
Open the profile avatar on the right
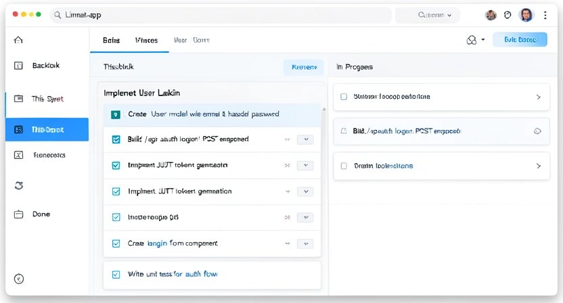pos(526,15)
